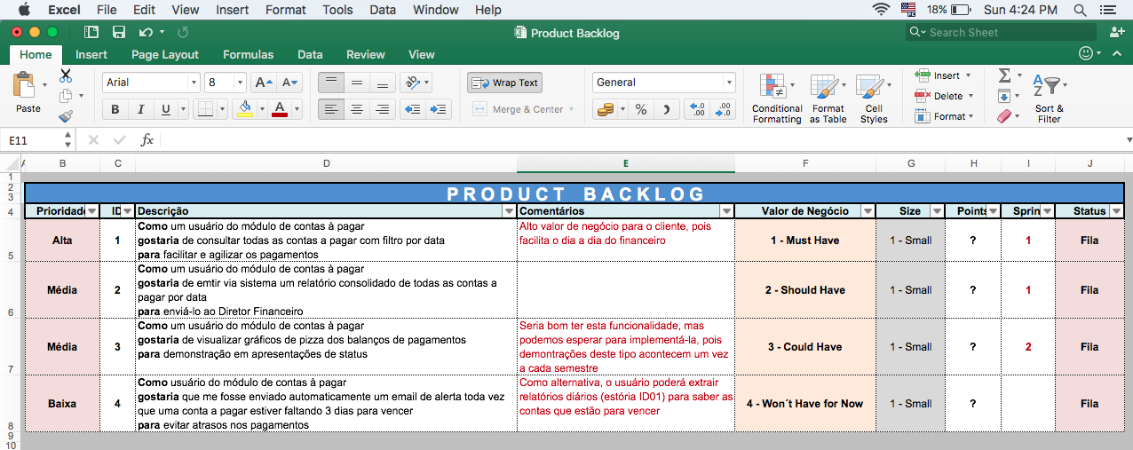Screen dimensions: 1133x450
Task: Click the Increase Font Size icon
Action: (x=263, y=83)
